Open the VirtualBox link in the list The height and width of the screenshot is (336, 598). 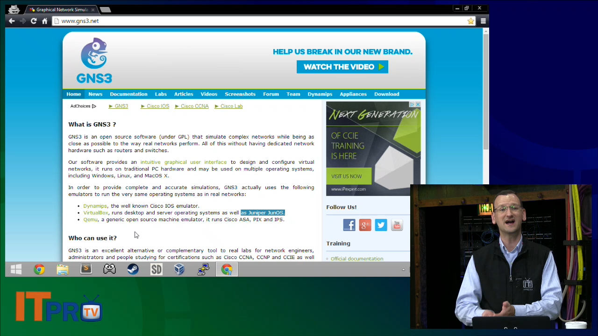[x=96, y=213]
